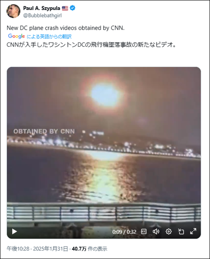Viewport: 210px width, 259px height.
Task: Open Paul A. Szypula's profile picture
Action: point(13,11)
